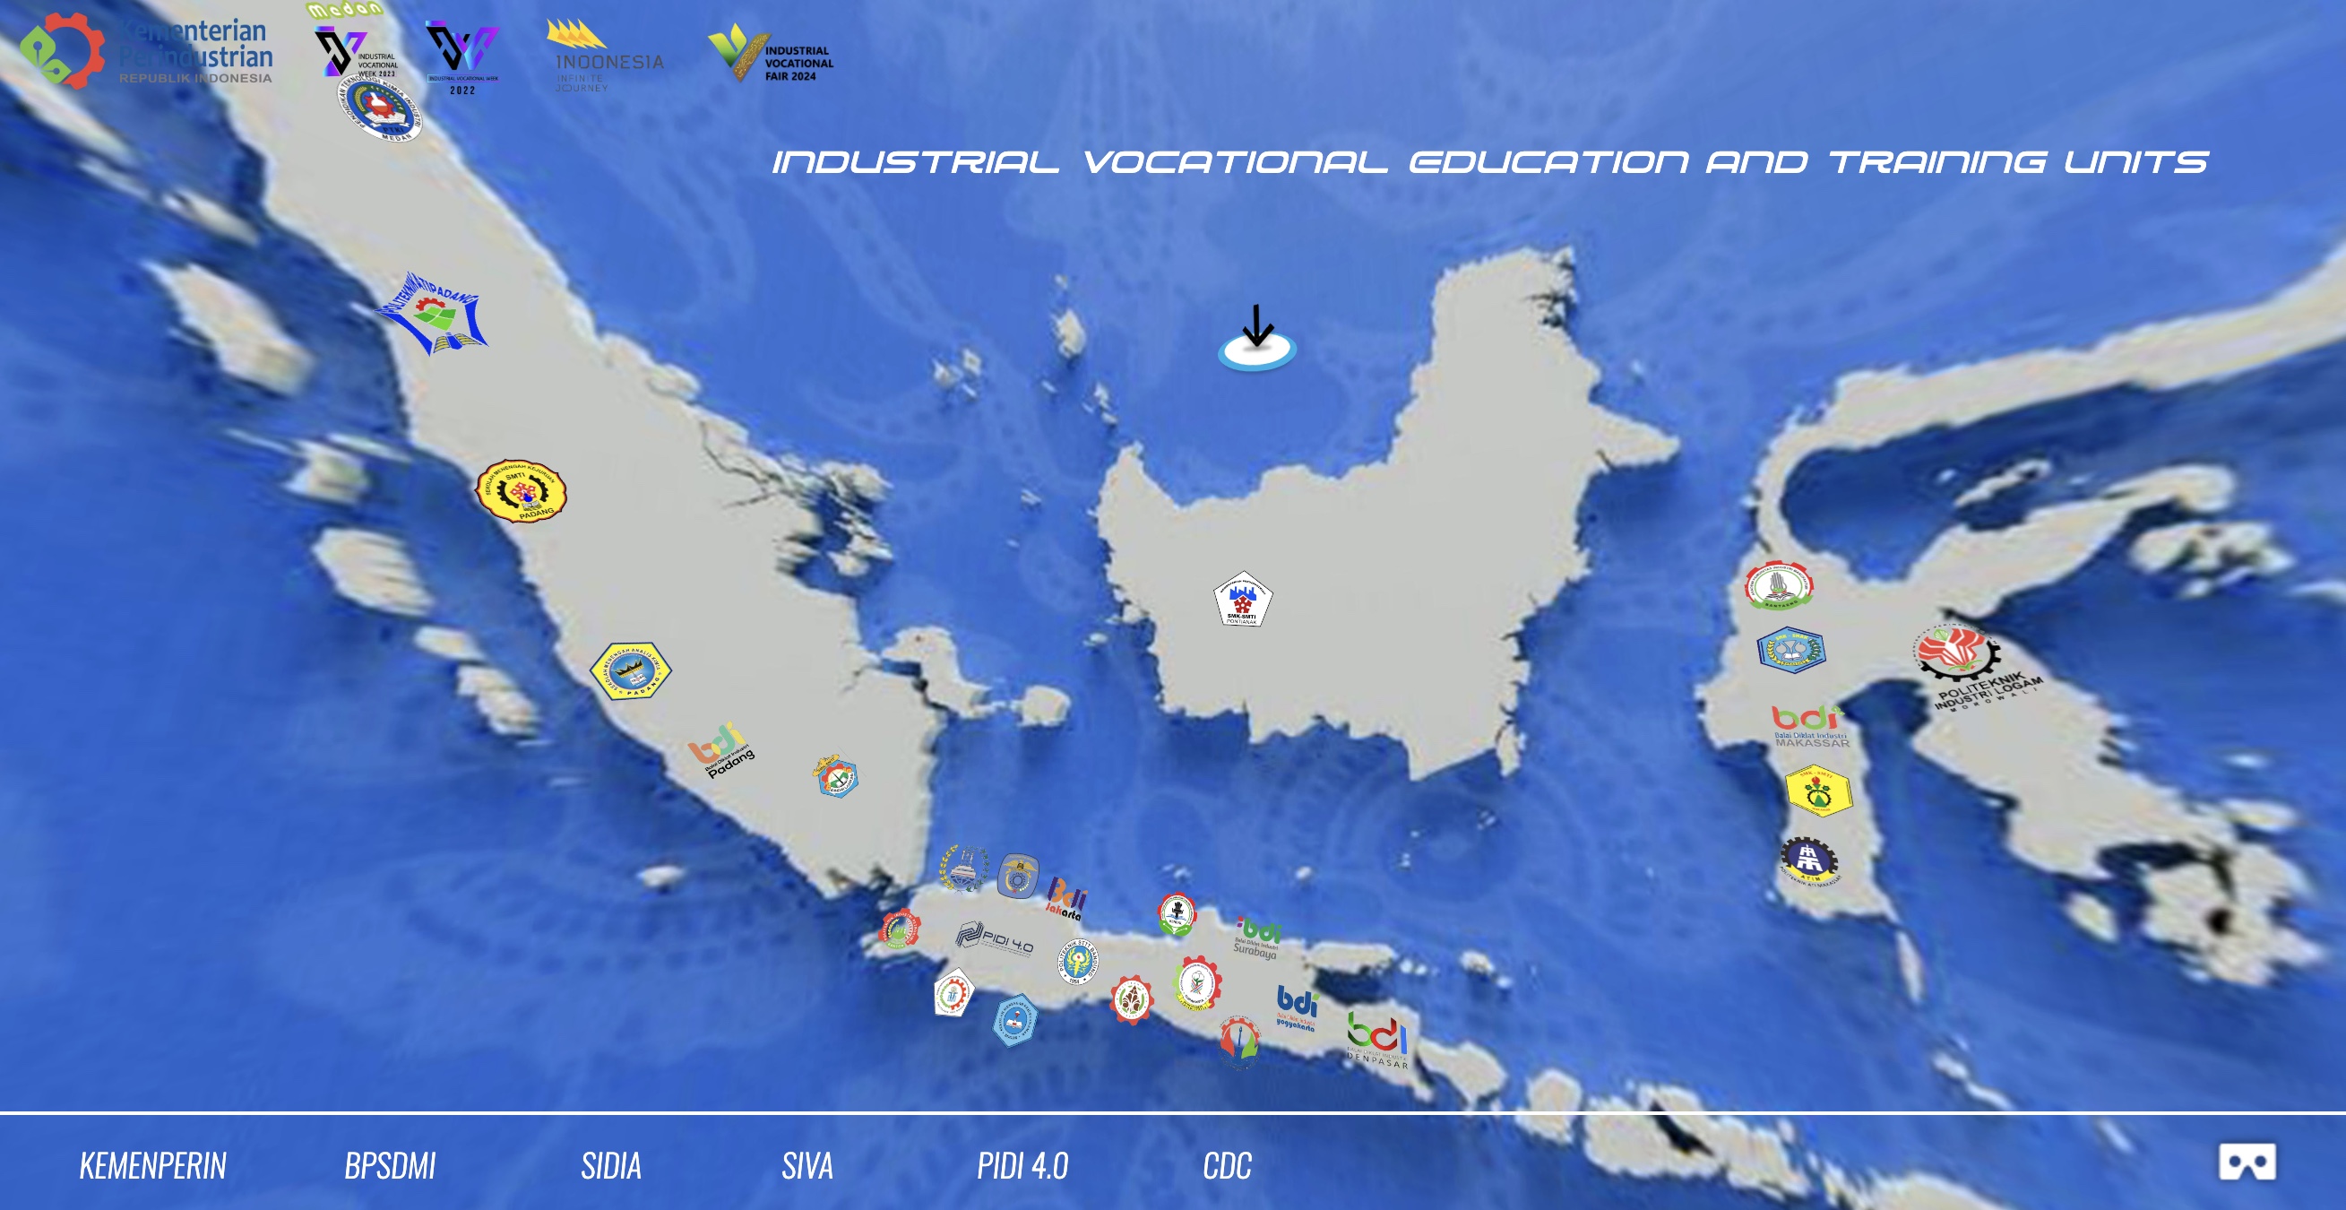Open the Industrial Vocational Week 2022 logo
Image resolution: width=2346 pixels, height=1210 pixels.
462,58
